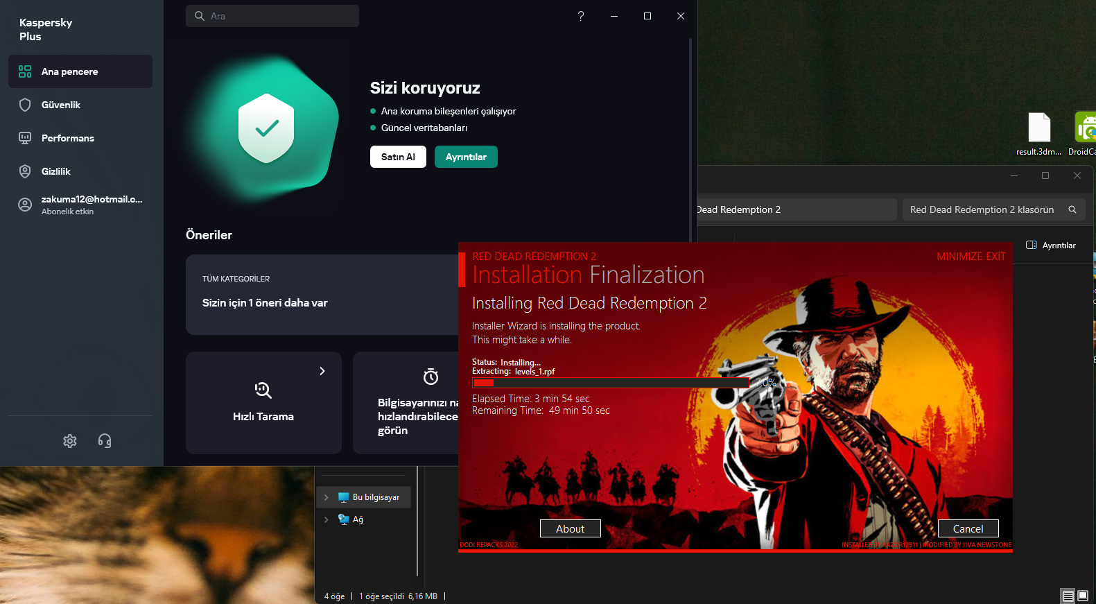The image size is (1096, 604).
Task: Click the installer About button
Action: (571, 528)
